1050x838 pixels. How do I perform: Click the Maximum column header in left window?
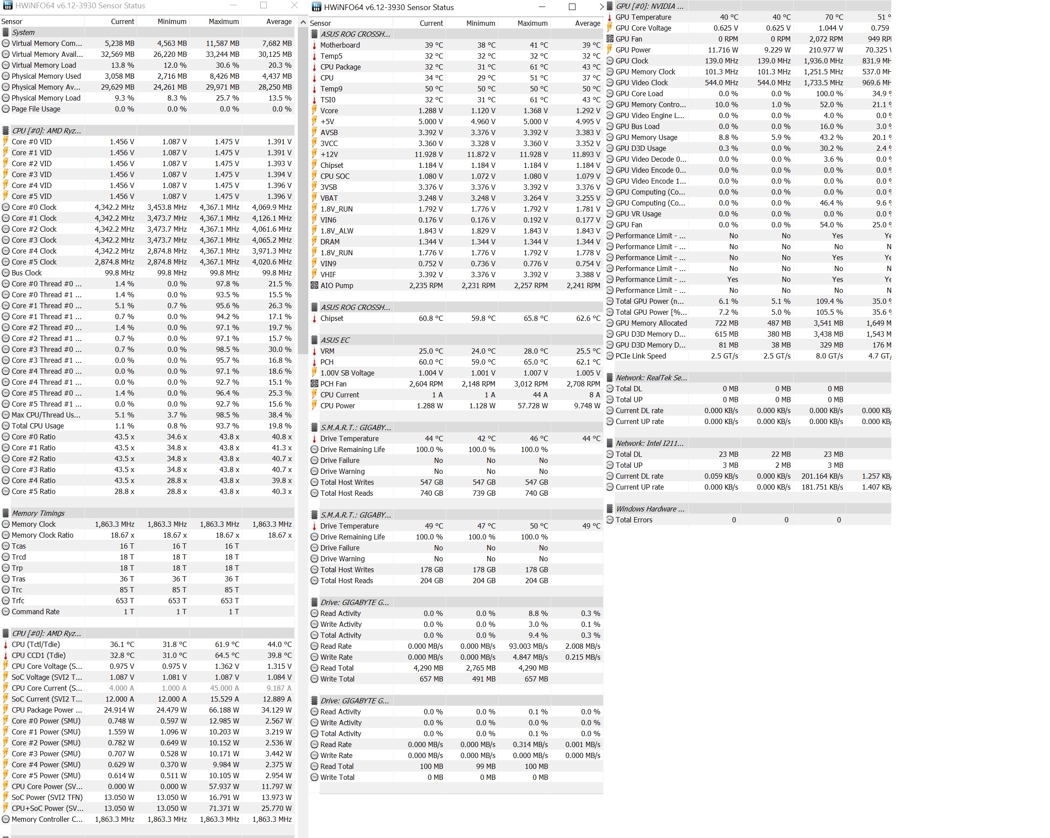click(223, 21)
